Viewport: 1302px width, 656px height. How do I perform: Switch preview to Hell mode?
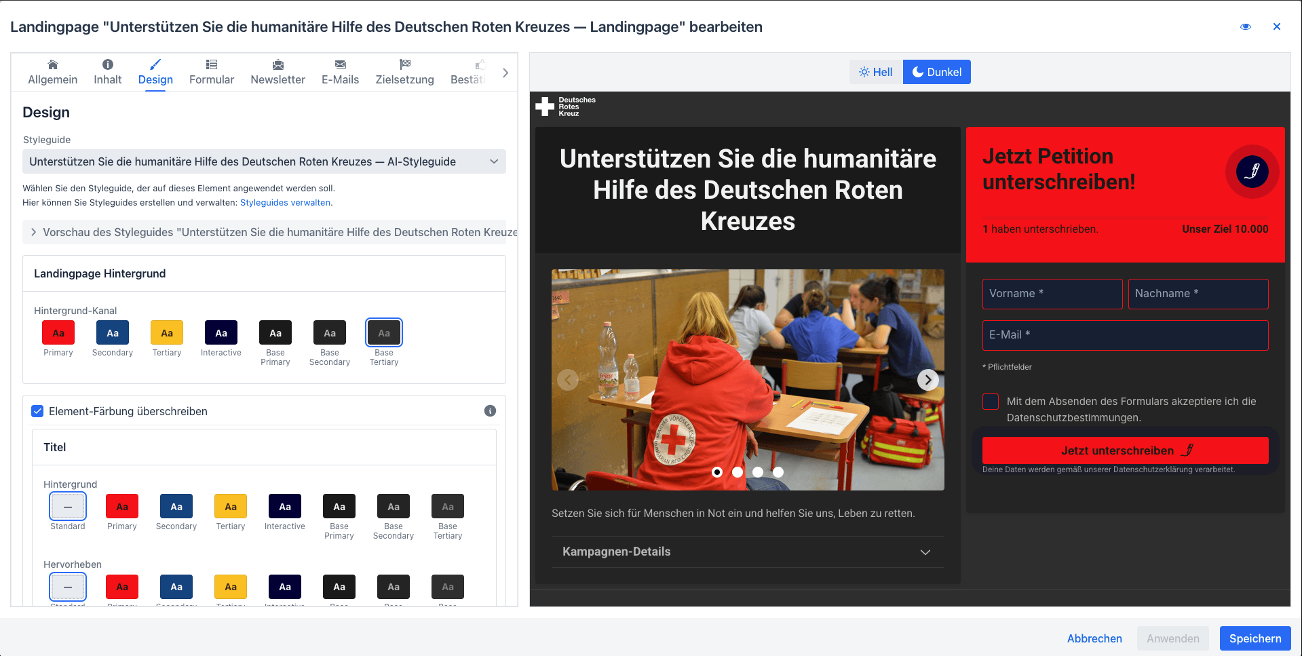click(x=876, y=72)
